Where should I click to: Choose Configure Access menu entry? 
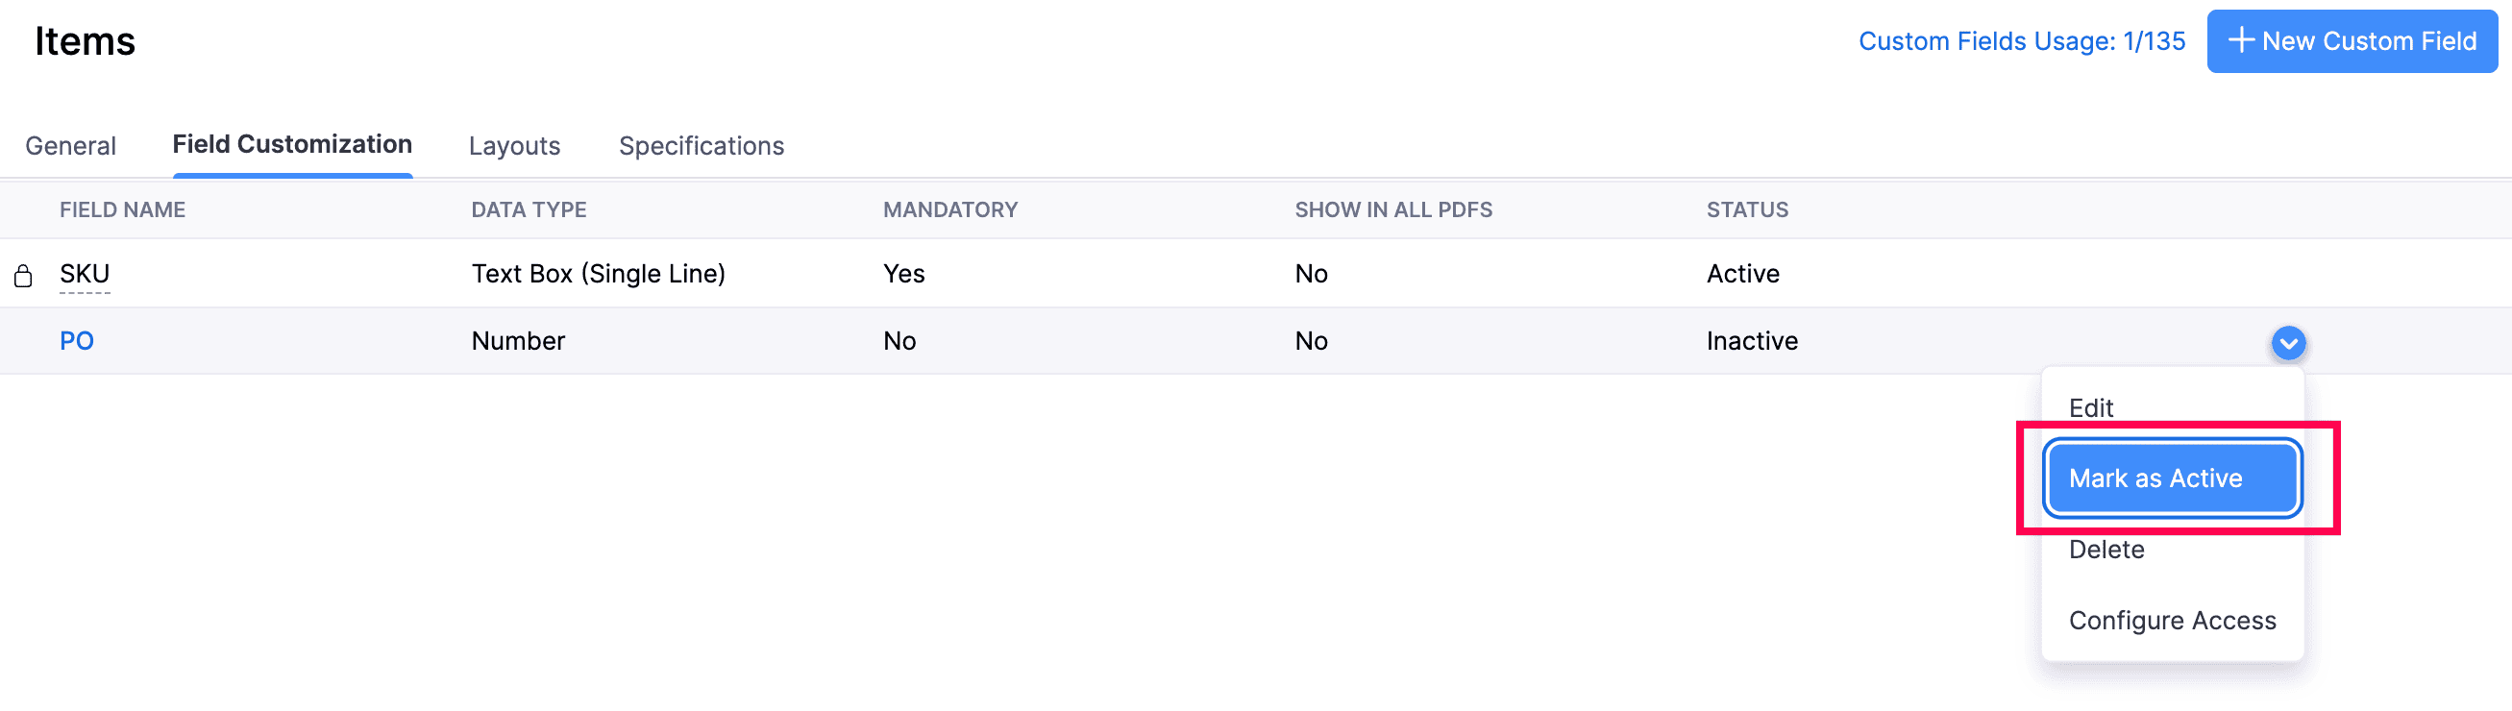(x=2172, y=621)
